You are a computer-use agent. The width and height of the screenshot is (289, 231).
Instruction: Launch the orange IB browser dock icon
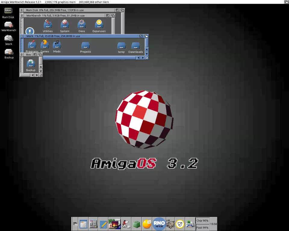[147, 224]
